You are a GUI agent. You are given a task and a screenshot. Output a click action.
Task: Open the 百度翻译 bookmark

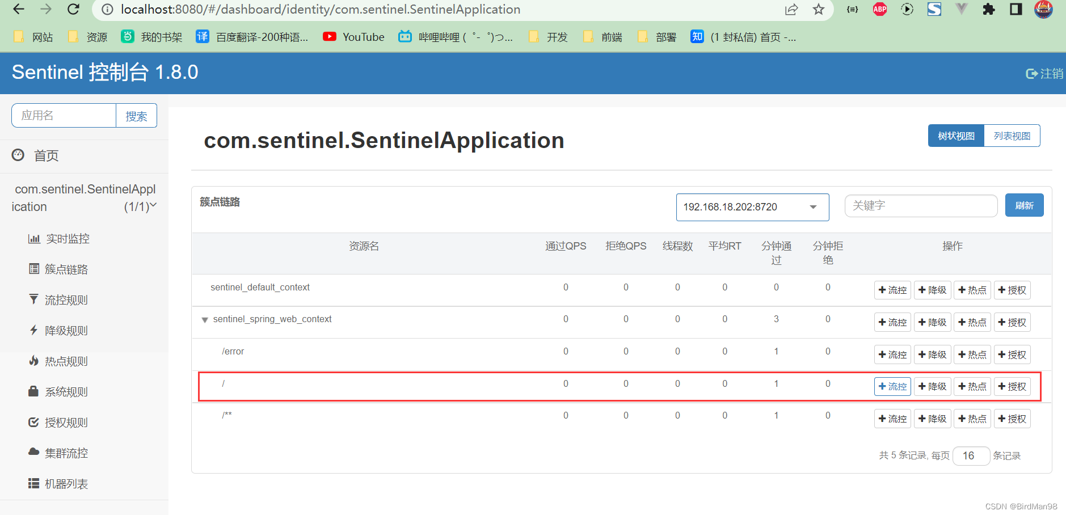(252, 37)
